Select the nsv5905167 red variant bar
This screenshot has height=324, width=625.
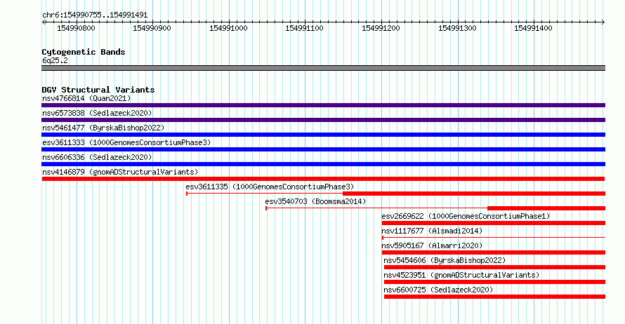494,252
